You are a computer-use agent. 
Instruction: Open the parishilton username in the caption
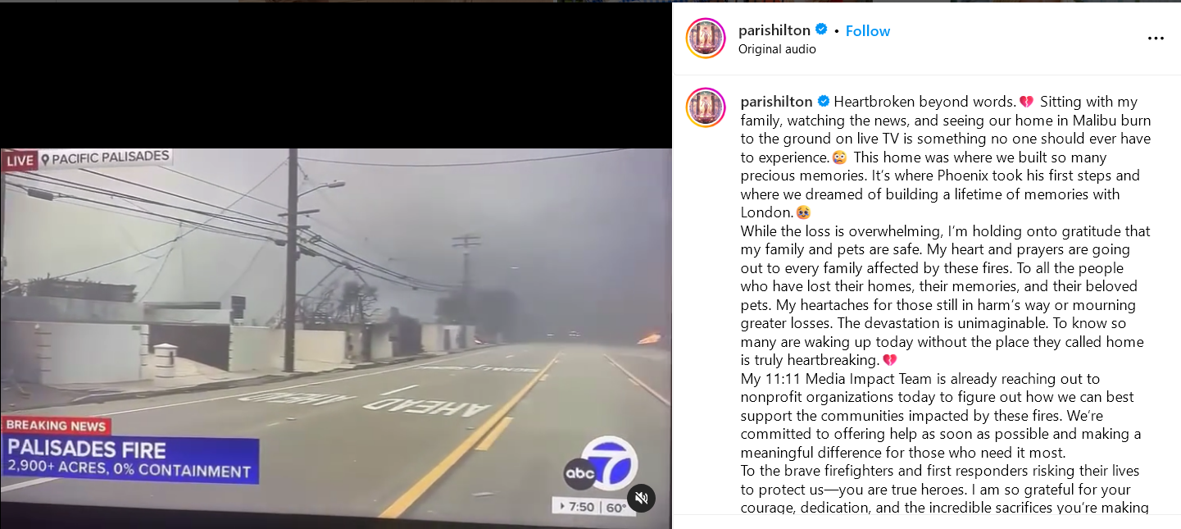pos(776,102)
